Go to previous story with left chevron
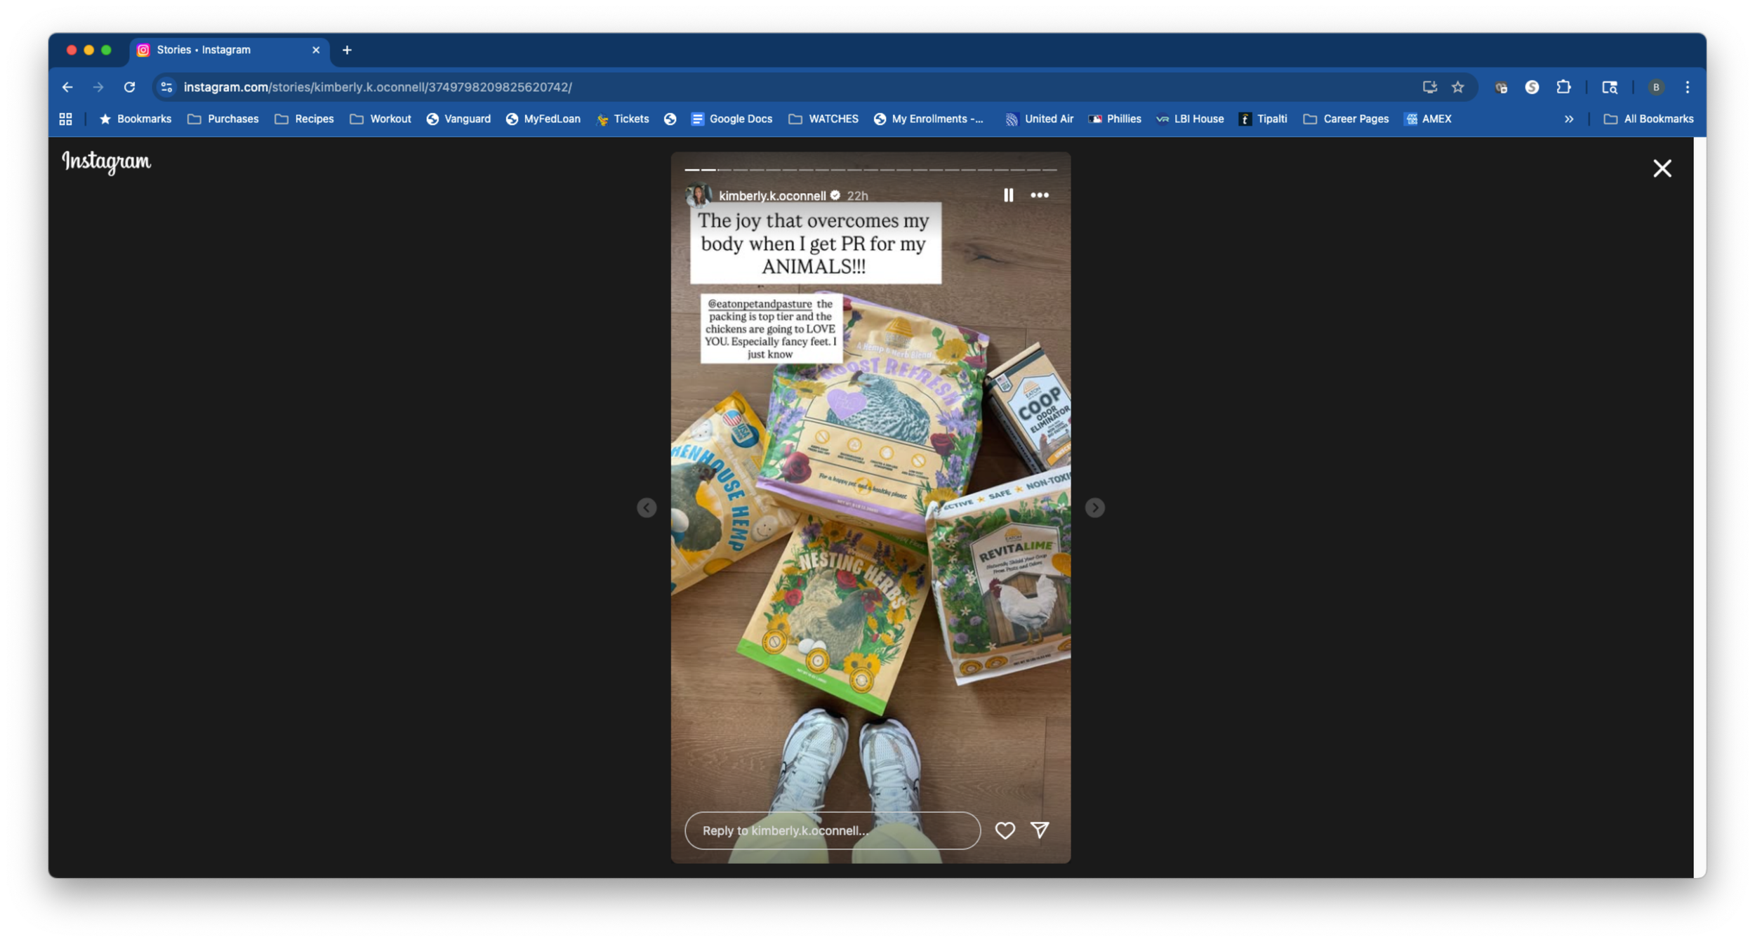The width and height of the screenshot is (1755, 942). coord(647,508)
